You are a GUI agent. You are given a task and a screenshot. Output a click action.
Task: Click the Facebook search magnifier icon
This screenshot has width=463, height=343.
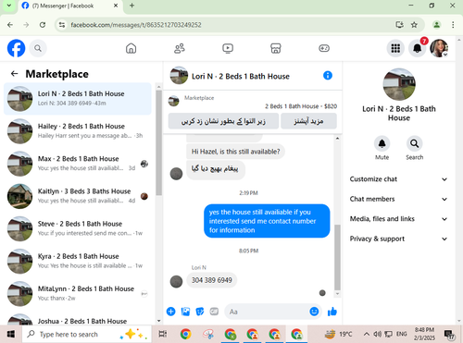[38, 48]
